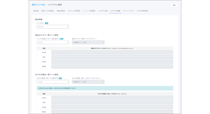Viewport: 210px width, 114px height.
Task: Expand おすすめ商品一覧ページを表示する dropdown
Action: point(53,82)
